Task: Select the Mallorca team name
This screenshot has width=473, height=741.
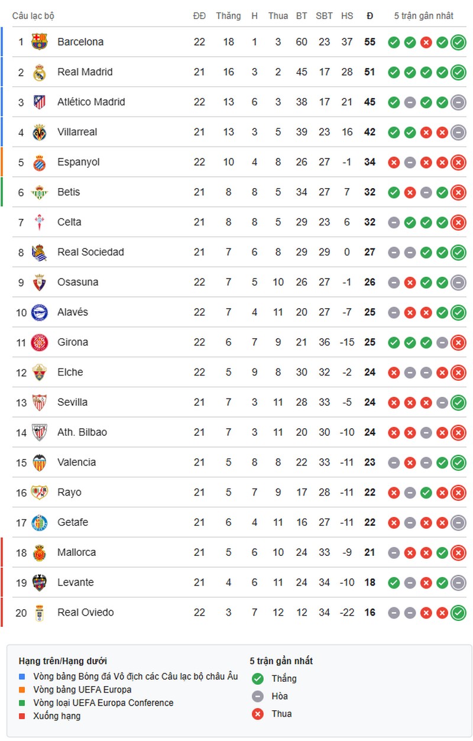Action: 76,552
